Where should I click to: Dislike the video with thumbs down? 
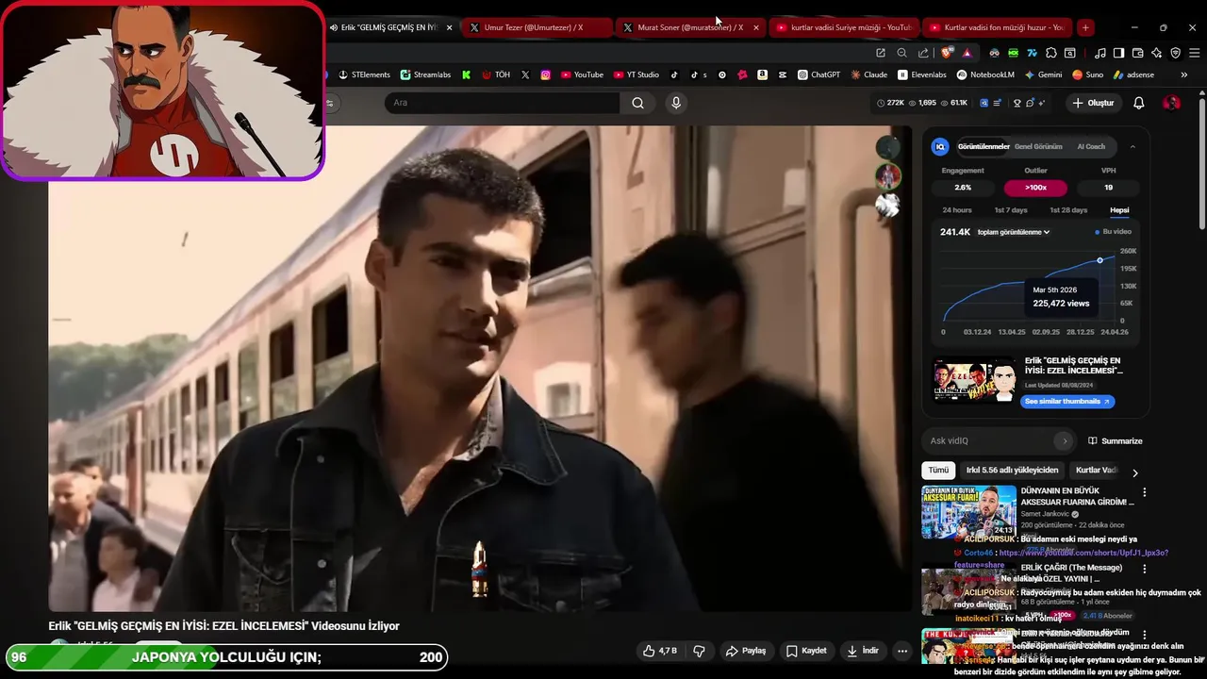point(699,651)
